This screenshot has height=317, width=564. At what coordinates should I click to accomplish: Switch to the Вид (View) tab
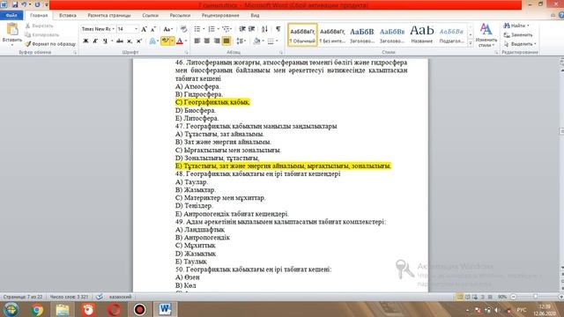(255, 16)
